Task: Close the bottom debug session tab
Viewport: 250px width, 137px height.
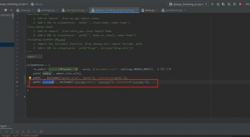Action: 9,126
